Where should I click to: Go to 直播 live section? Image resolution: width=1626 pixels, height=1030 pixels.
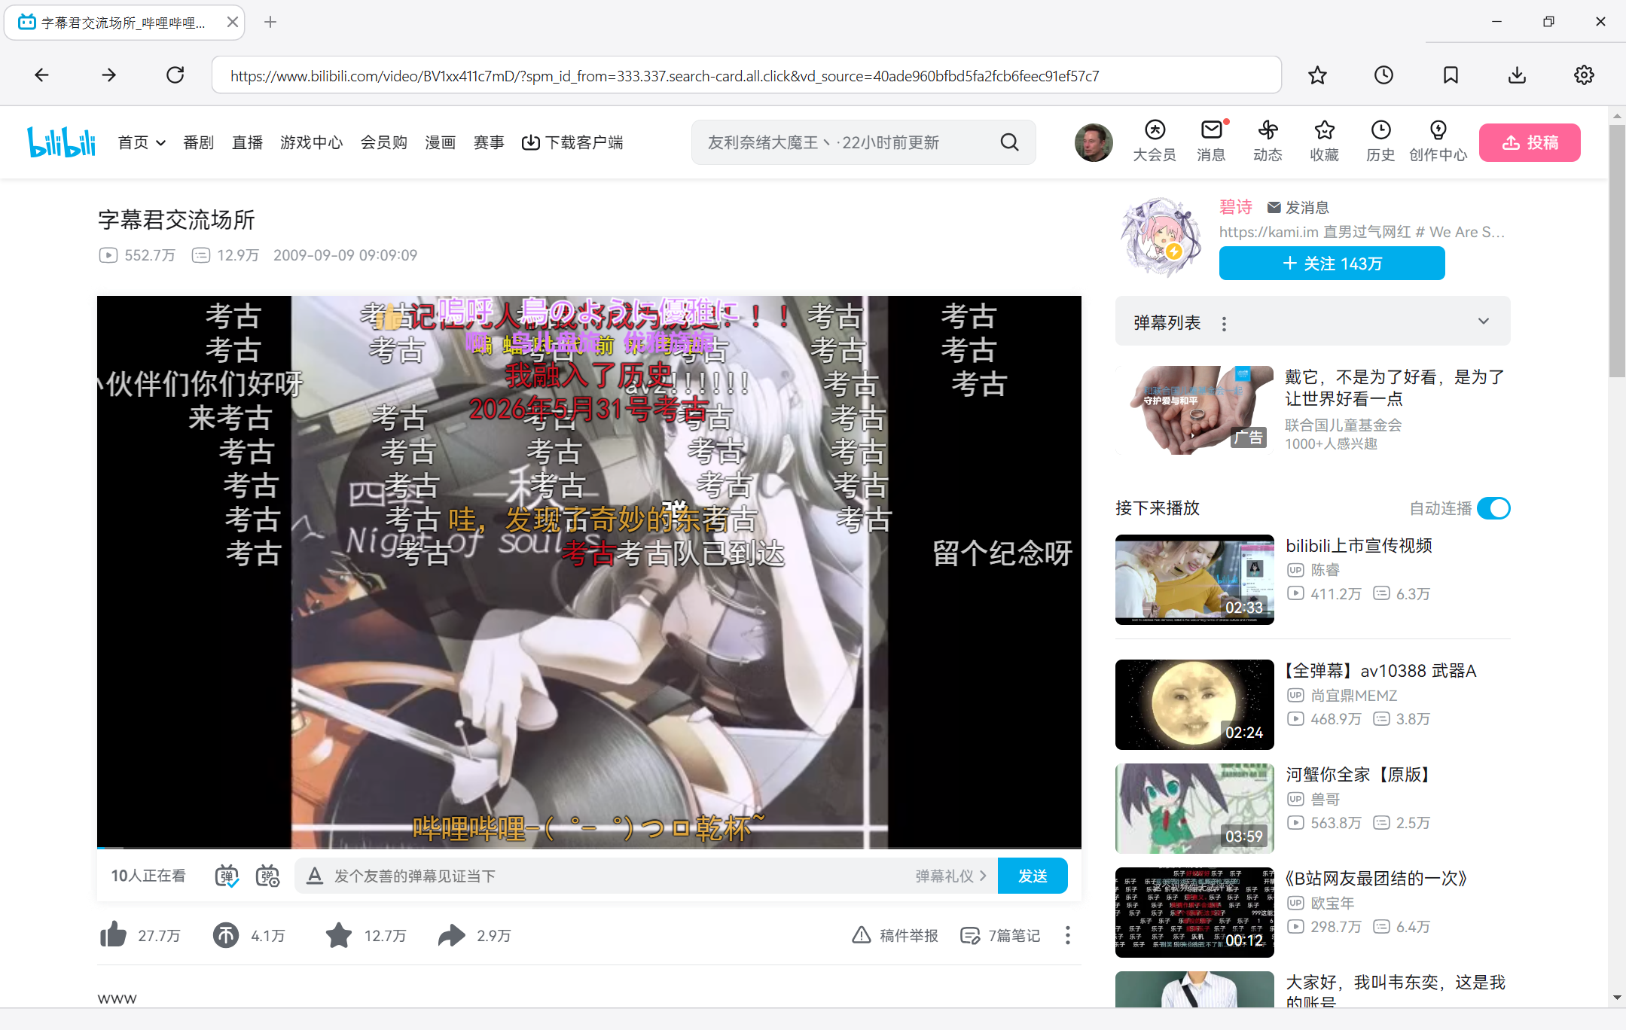pyautogui.click(x=247, y=142)
